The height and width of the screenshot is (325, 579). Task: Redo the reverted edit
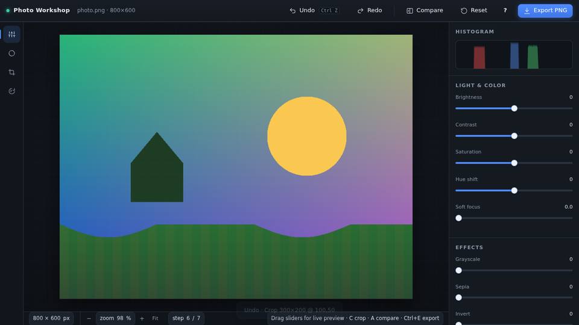[x=370, y=10]
